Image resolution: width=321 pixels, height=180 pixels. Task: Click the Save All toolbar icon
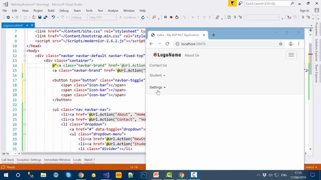click(45, 17)
